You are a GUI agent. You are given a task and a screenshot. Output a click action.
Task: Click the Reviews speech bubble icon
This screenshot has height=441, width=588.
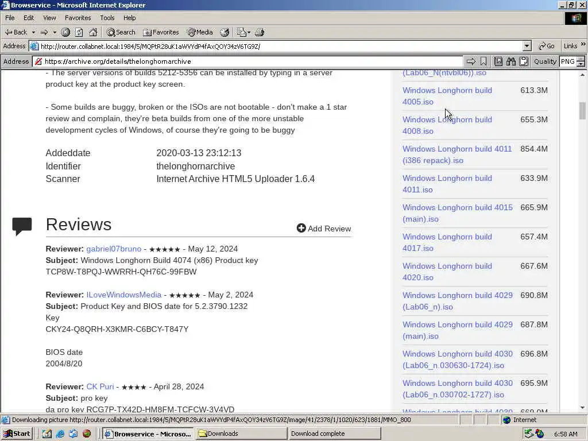[x=22, y=226]
